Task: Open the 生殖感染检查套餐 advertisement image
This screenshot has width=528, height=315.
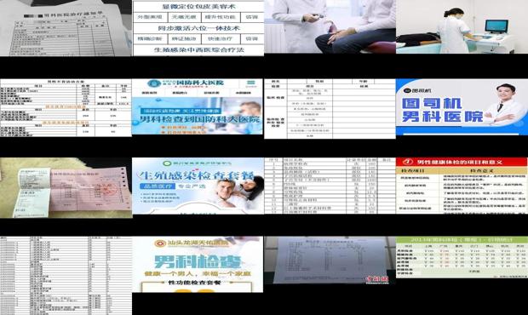Action: 198,186
